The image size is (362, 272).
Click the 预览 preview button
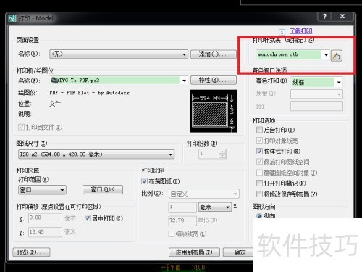click(x=31, y=252)
